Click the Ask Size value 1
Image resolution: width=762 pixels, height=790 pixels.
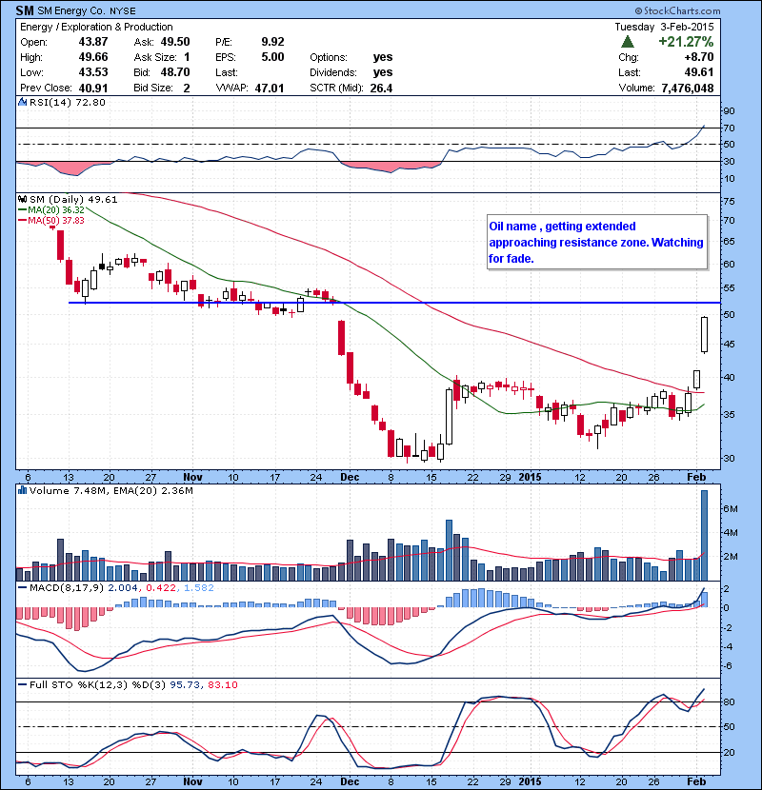(x=187, y=57)
